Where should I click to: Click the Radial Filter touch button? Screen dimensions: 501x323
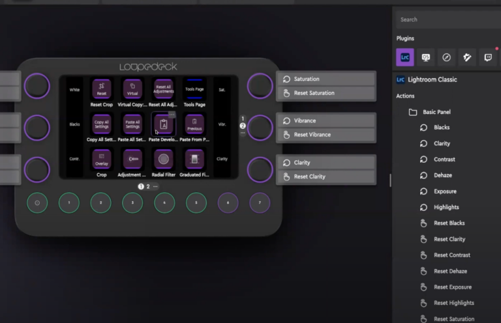click(x=163, y=159)
